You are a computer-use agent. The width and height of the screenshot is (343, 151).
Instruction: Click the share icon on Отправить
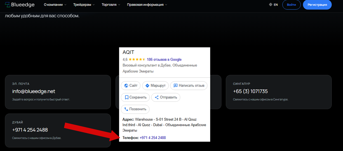[156, 97]
